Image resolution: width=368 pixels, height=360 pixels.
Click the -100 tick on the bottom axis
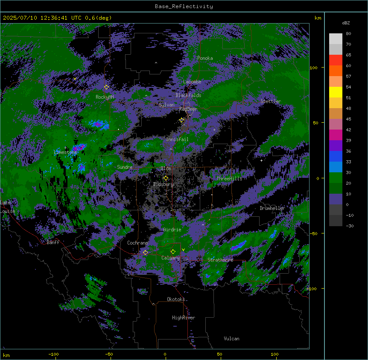point(53,354)
